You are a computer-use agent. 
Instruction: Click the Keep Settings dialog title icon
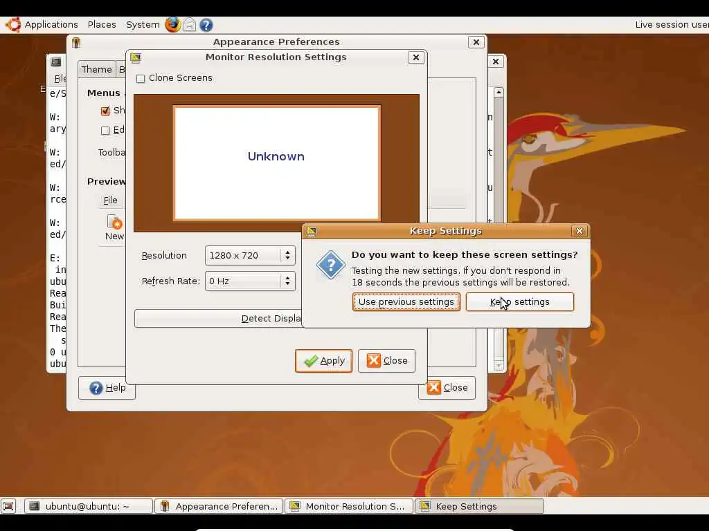click(312, 231)
